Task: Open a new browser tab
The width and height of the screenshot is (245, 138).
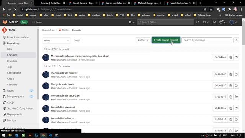Action: [x=201, y=3]
